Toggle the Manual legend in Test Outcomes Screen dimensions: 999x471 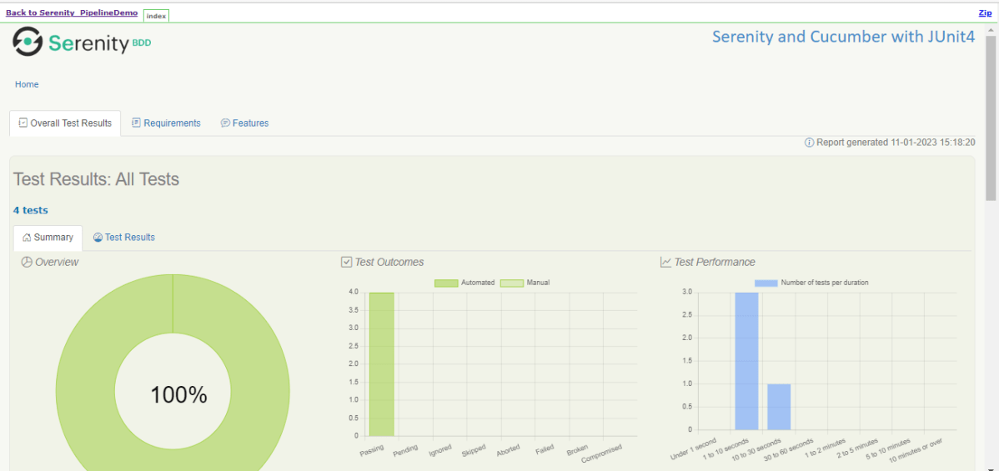[525, 283]
